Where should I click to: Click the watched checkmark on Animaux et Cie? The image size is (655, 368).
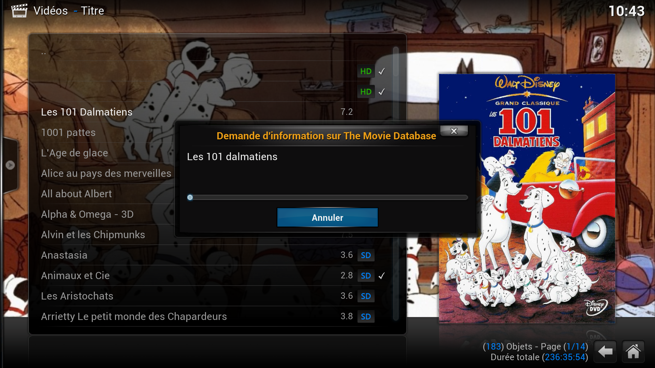point(382,276)
